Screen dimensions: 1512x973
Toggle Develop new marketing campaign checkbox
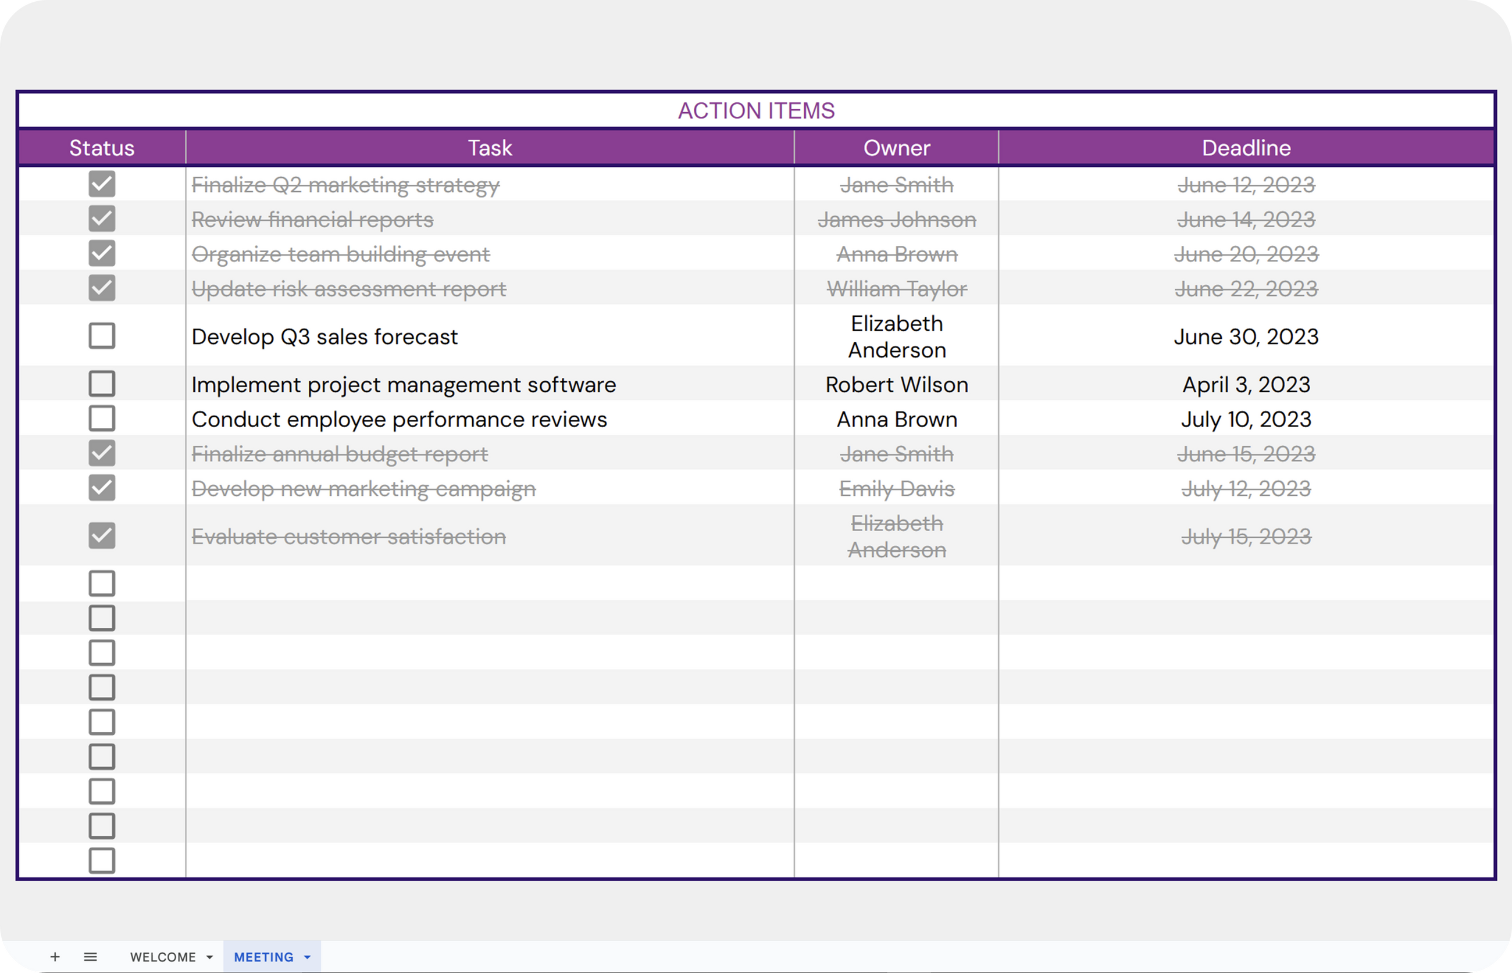tap(102, 488)
